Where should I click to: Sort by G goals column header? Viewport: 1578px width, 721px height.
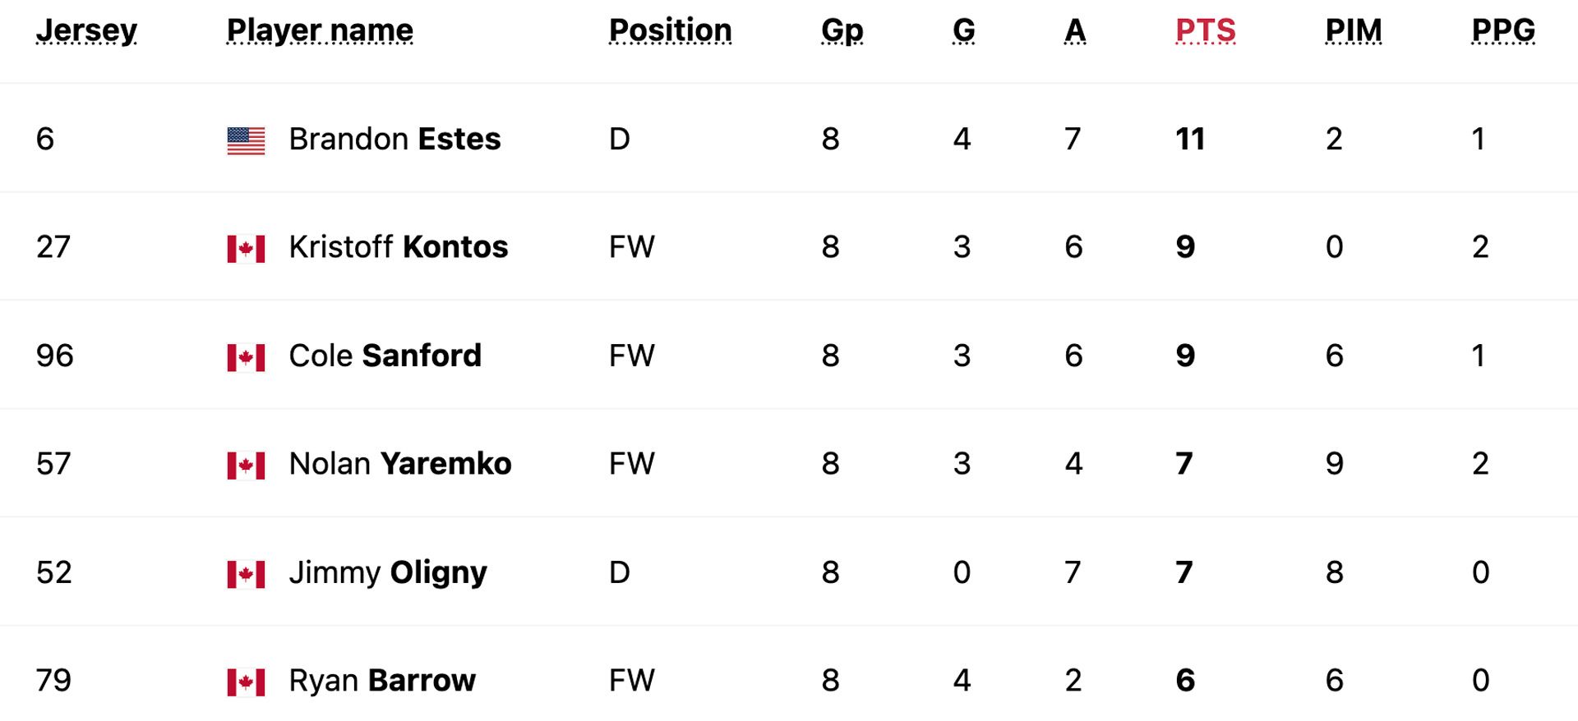tap(963, 30)
